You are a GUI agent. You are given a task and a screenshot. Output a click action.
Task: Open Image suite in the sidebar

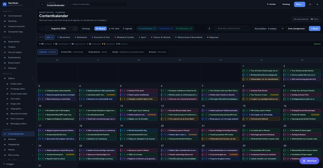pyautogui.click(x=20, y=104)
